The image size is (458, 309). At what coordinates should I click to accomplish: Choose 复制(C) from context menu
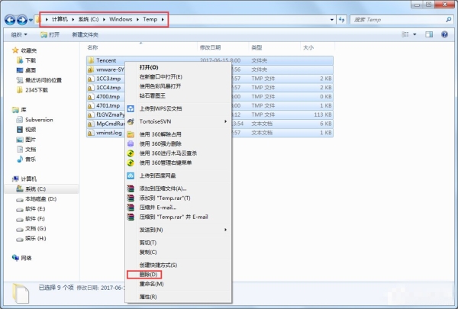point(179,252)
